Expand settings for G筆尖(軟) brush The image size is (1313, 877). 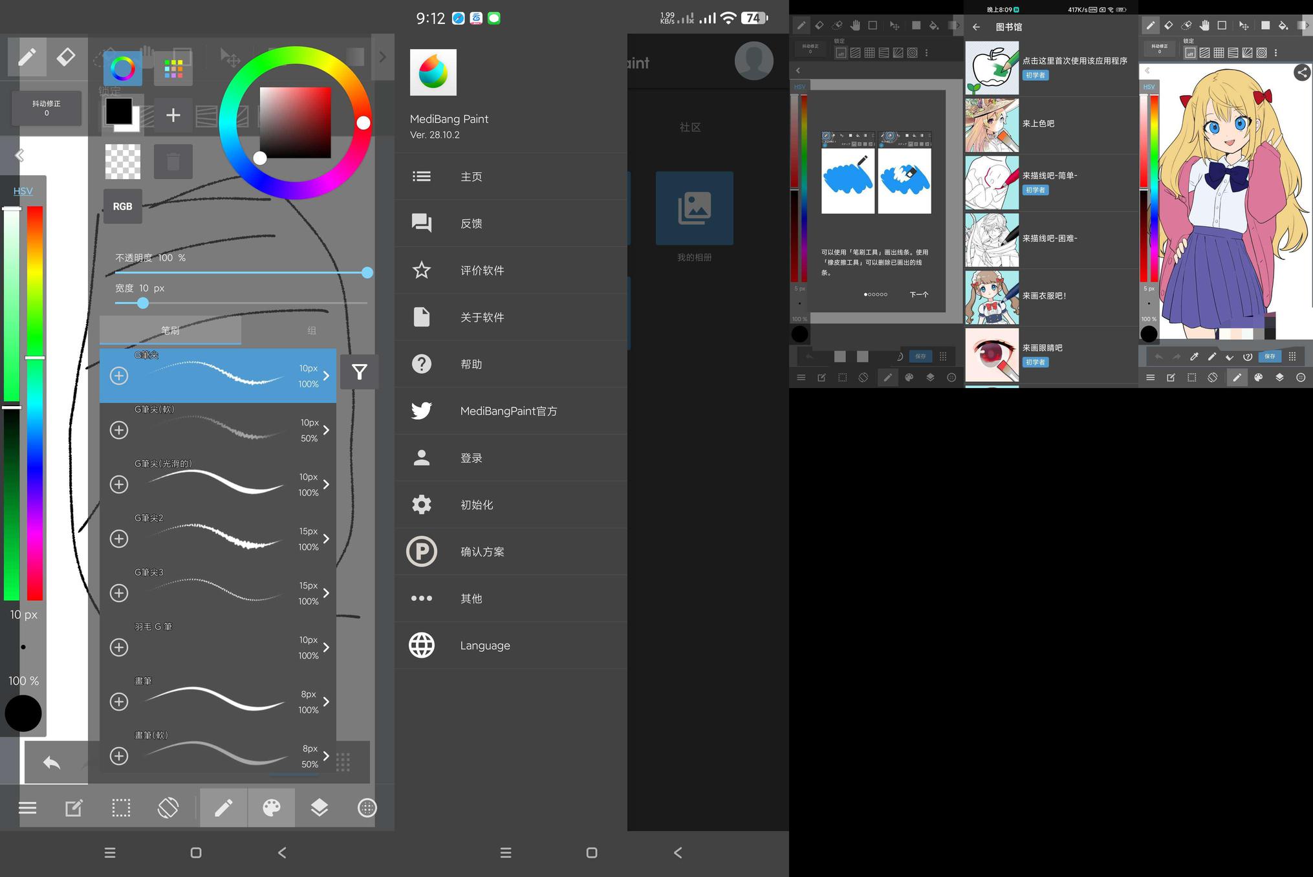[x=326, y=430]
